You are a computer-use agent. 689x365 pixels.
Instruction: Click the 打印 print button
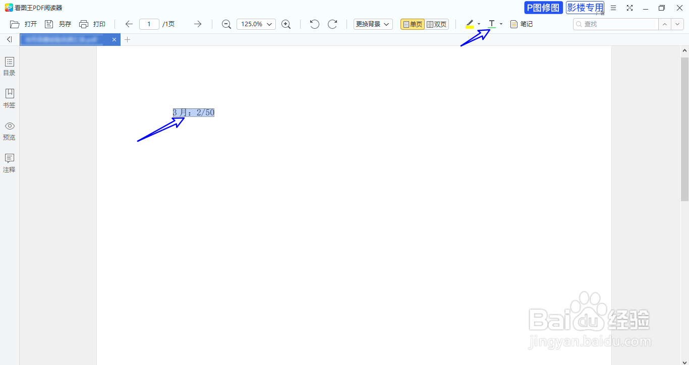tap(92, 24)
